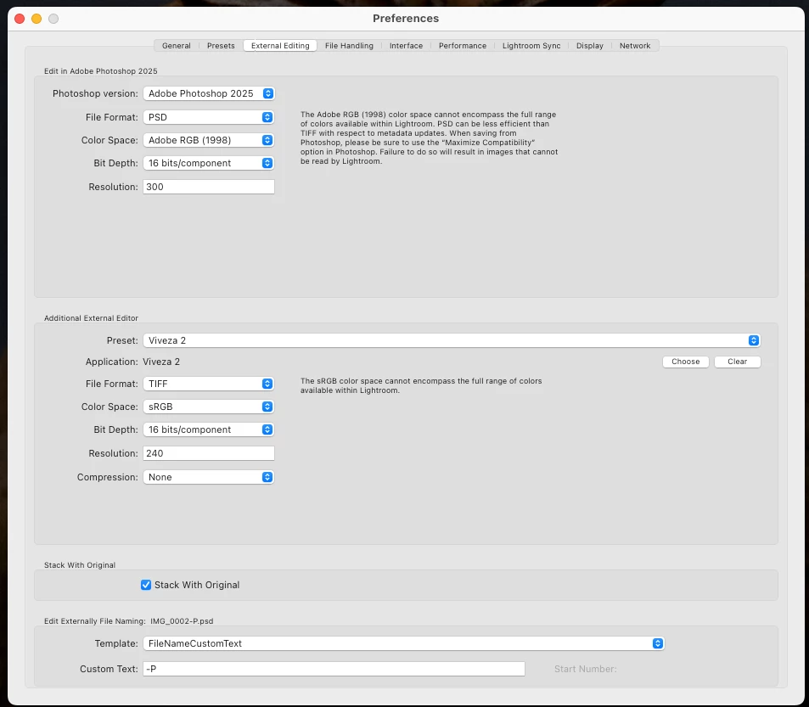This screenshot has height=707, width=809.
Task: Open Photoshop Bit Depth dropdown
Action: click(209, 163)
